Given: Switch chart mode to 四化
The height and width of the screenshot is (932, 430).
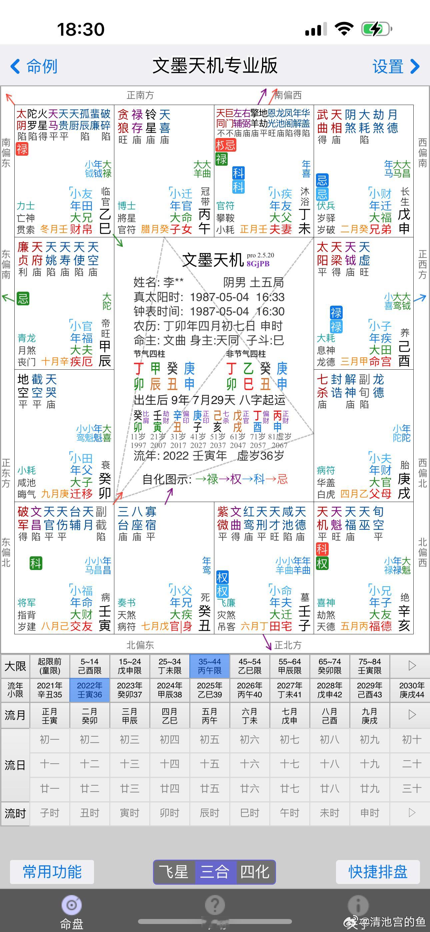Looking at the screenshot, I should tap(255, 872).
